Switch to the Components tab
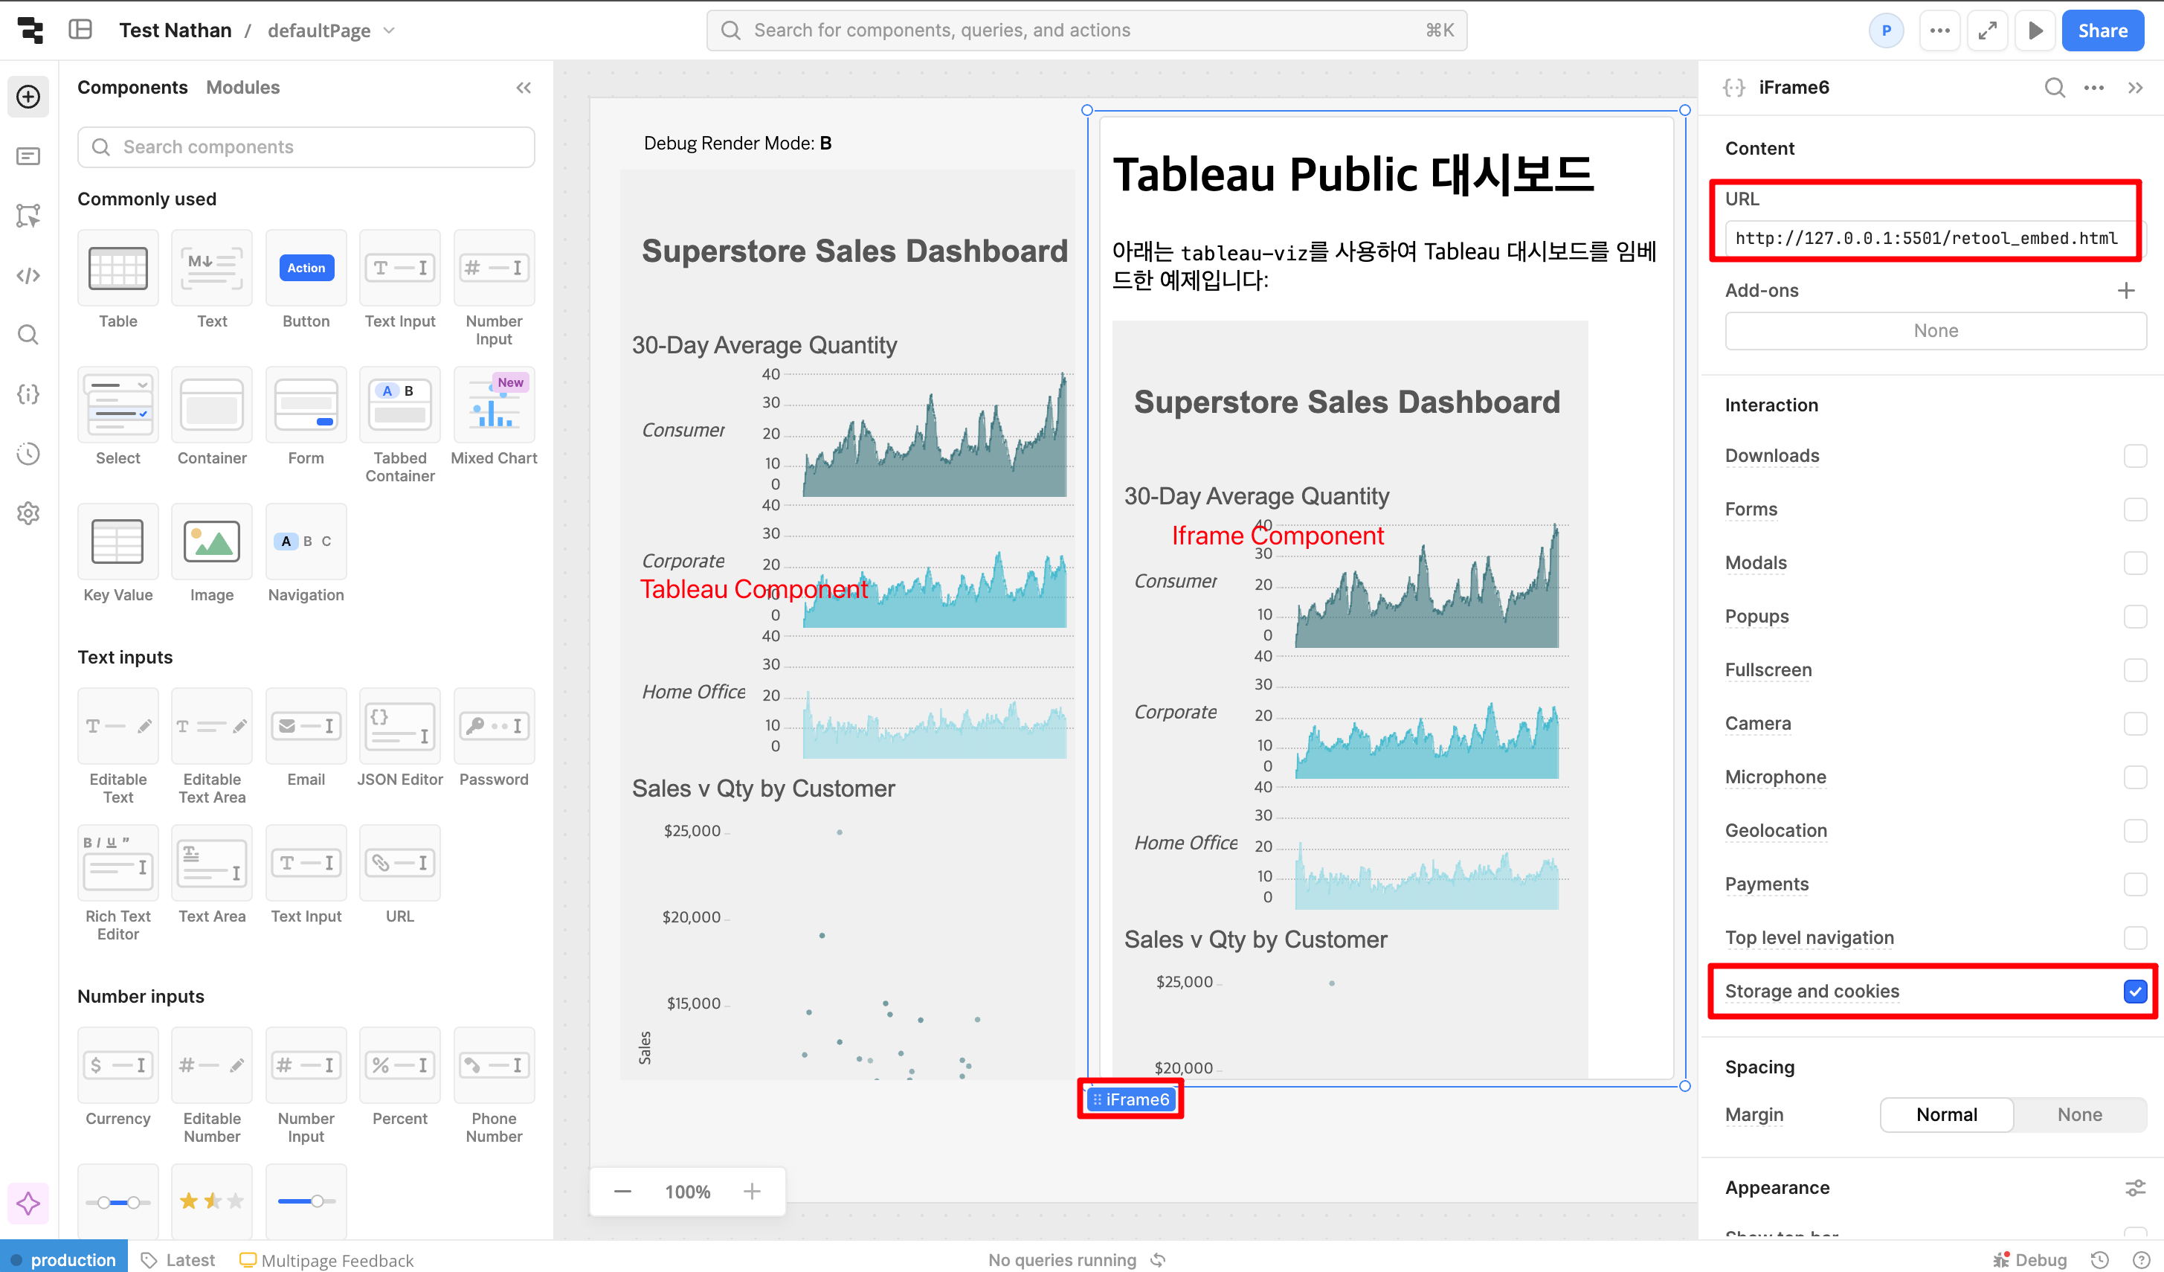The image size is (2164, 1272). click(132, 88)
